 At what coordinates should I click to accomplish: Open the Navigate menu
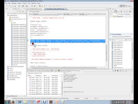14,3
